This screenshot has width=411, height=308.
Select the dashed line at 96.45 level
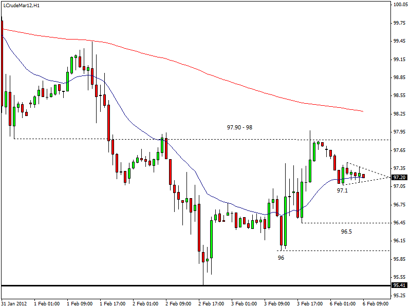point(344,223)
